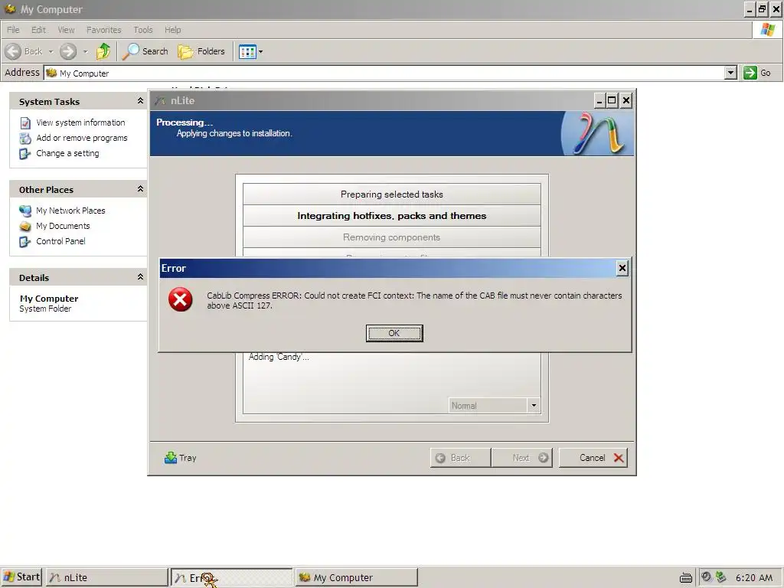Open the Tools menu in My Computer
The image size is (784, 588).
click(143, 30)
